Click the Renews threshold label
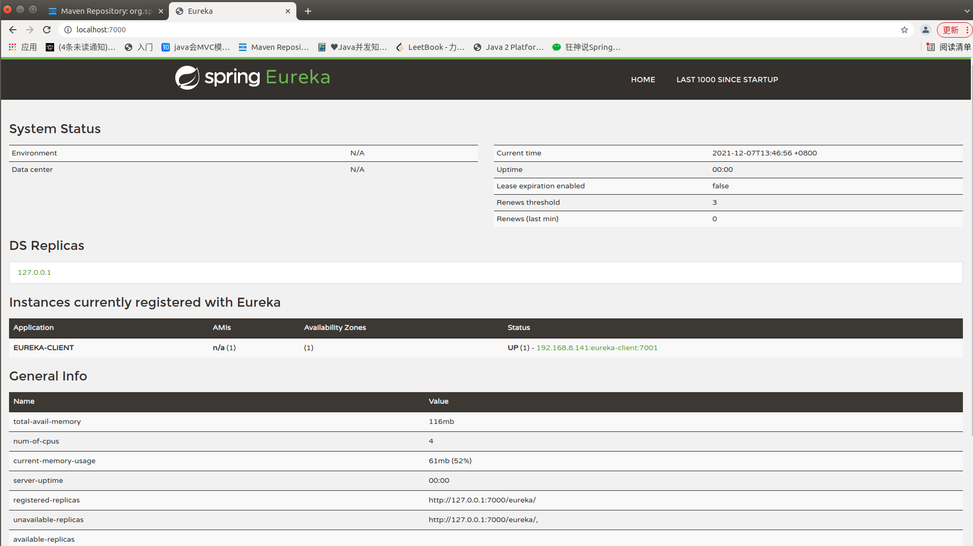 click(x=528, y=202)
